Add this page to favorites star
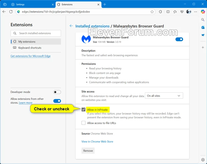 (152, 12)
